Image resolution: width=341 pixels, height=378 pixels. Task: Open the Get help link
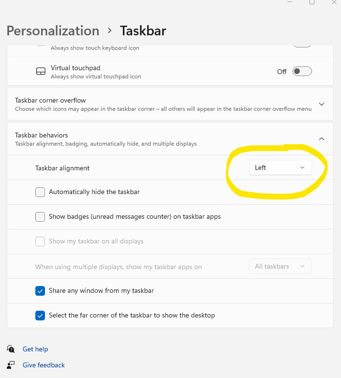(x=35, y=349)
